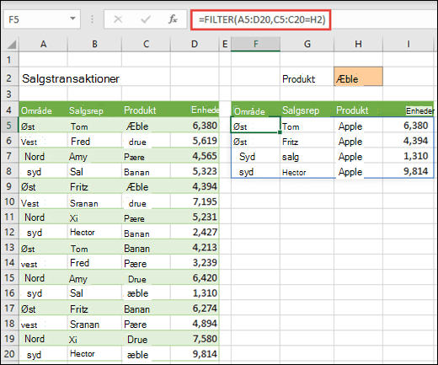Viewport: 438px width, 365px height.
Task: Click green Salgsrep header in column B
Action: pyautogui.click(x=86, y=110)
